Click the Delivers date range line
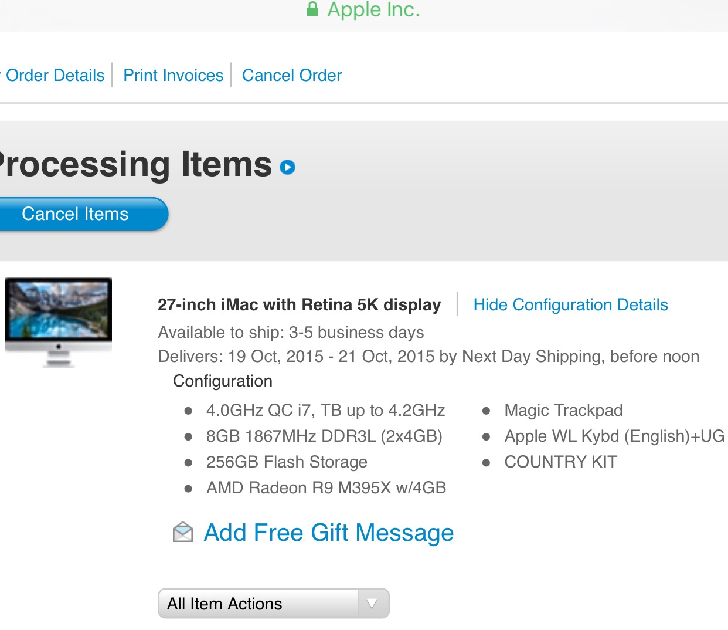Screen dimensions: 728x630 (428, 356)
